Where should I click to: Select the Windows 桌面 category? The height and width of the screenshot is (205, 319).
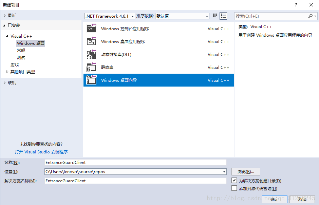[31, 43]
